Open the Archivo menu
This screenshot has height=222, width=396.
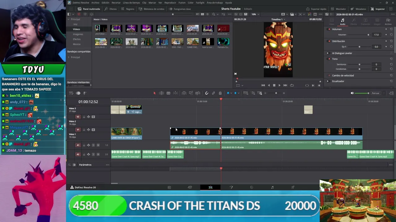click(x=95, y=2)
